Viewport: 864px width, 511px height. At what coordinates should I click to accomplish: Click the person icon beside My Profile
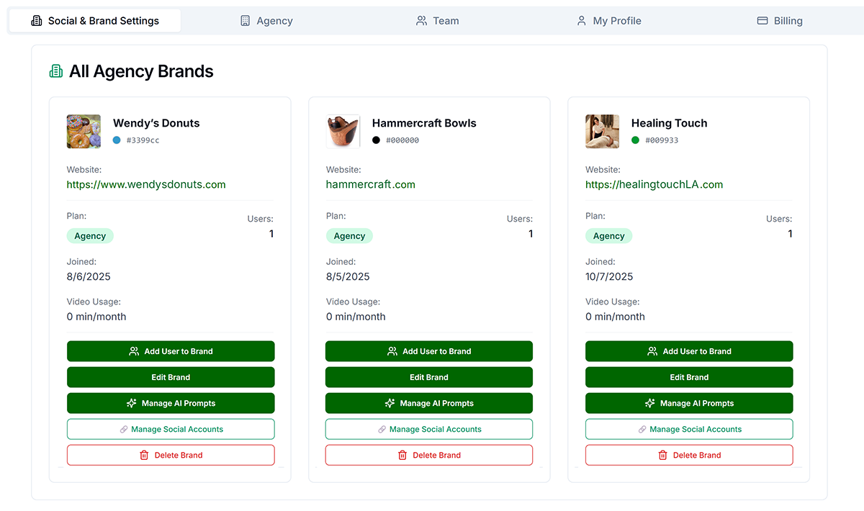coord(581,21)
